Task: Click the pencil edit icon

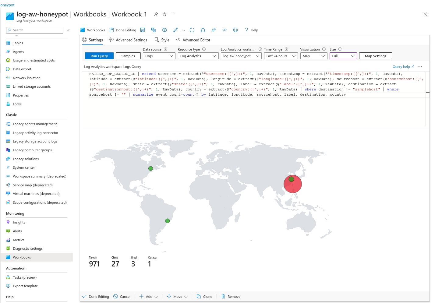Action: pos(175,30)
